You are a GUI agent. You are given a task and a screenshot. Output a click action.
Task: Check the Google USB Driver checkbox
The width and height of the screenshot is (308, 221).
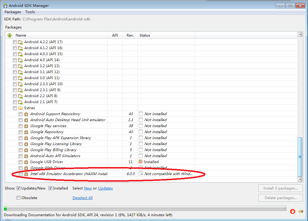20,162
